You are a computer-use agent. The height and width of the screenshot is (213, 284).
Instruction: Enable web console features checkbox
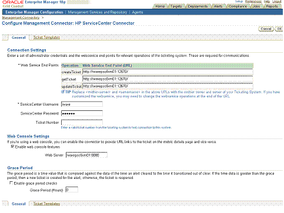(x=12, y=147)
